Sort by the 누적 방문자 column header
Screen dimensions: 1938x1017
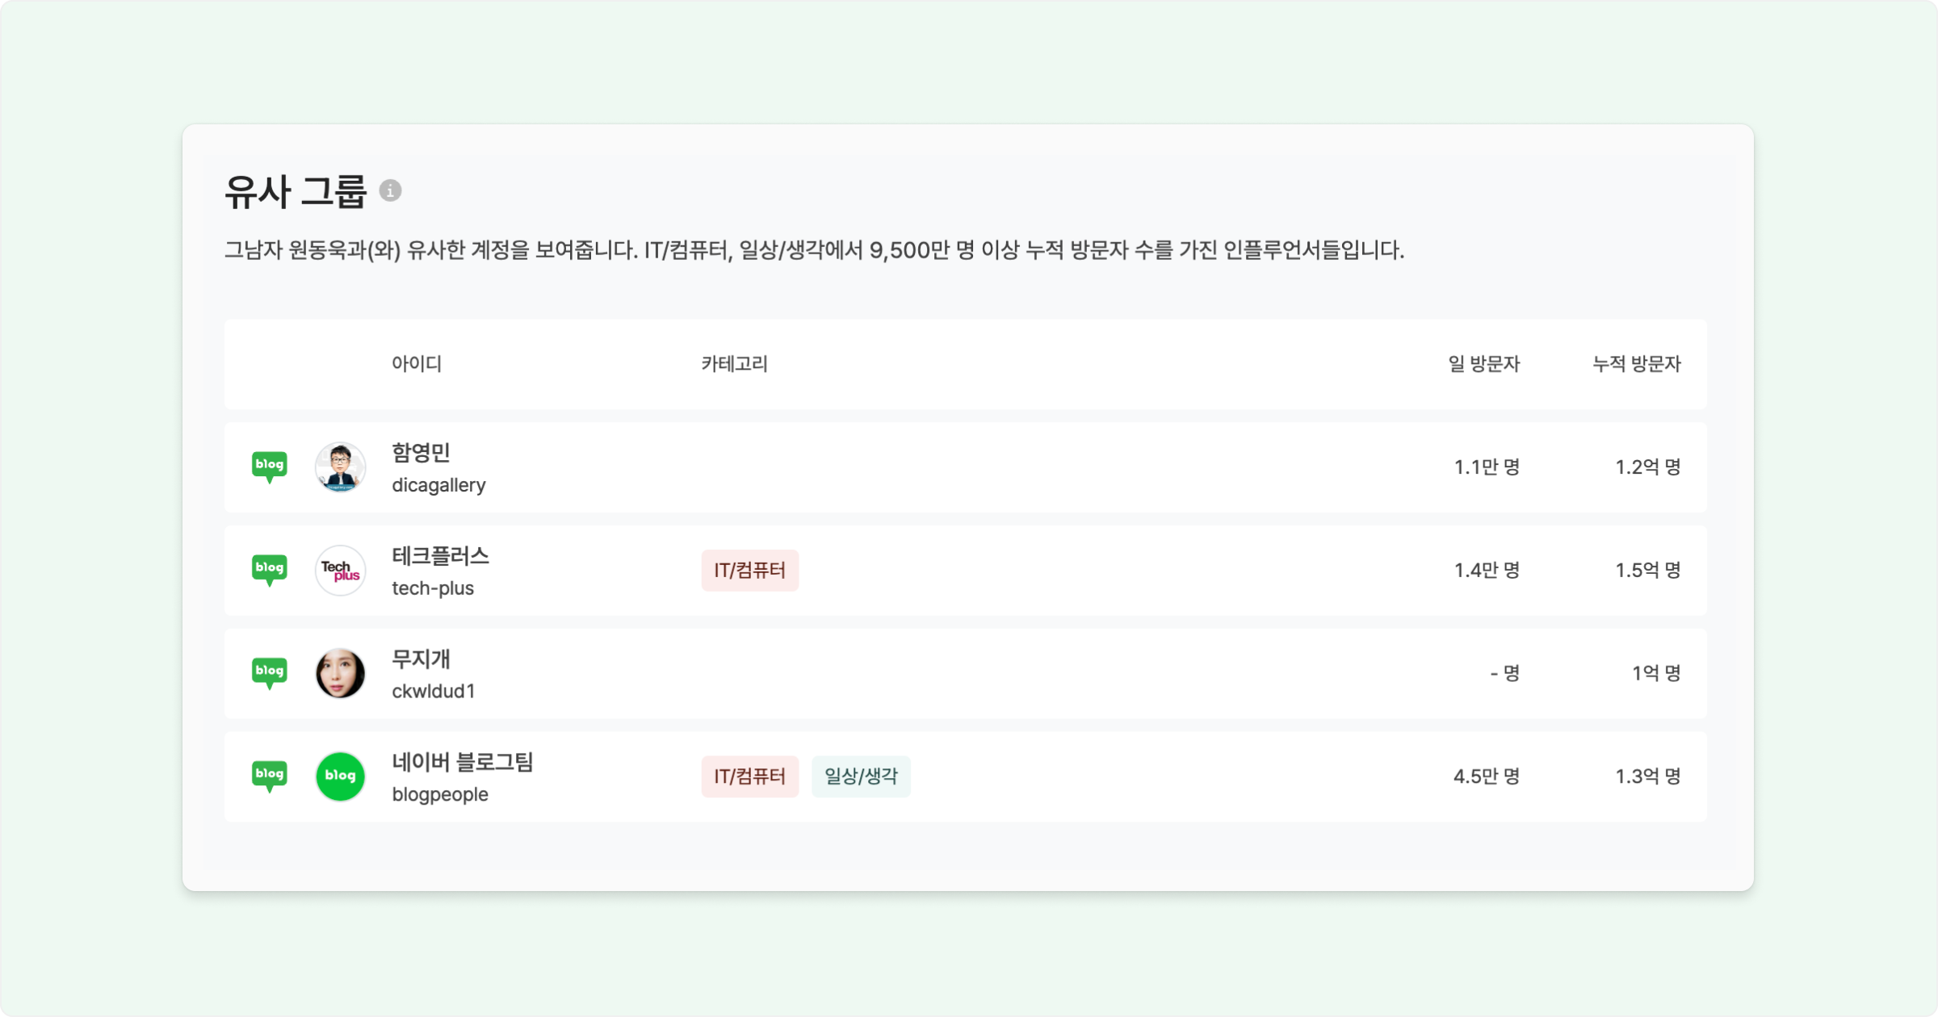(x=1636, y=364)
